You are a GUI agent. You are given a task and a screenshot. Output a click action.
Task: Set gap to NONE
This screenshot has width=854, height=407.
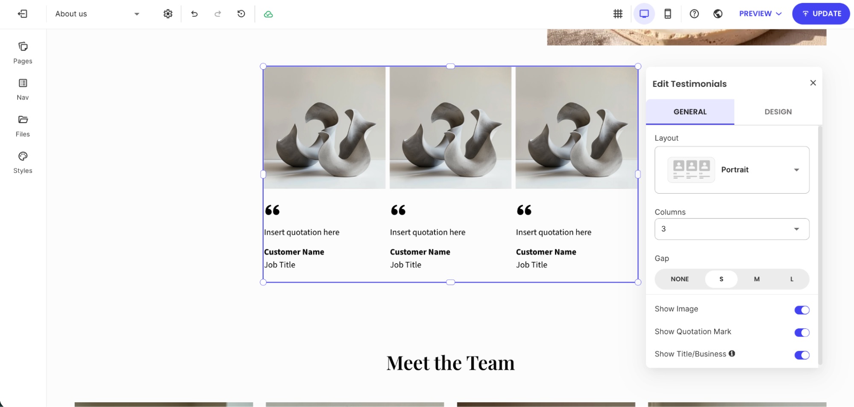coord(680,279)
